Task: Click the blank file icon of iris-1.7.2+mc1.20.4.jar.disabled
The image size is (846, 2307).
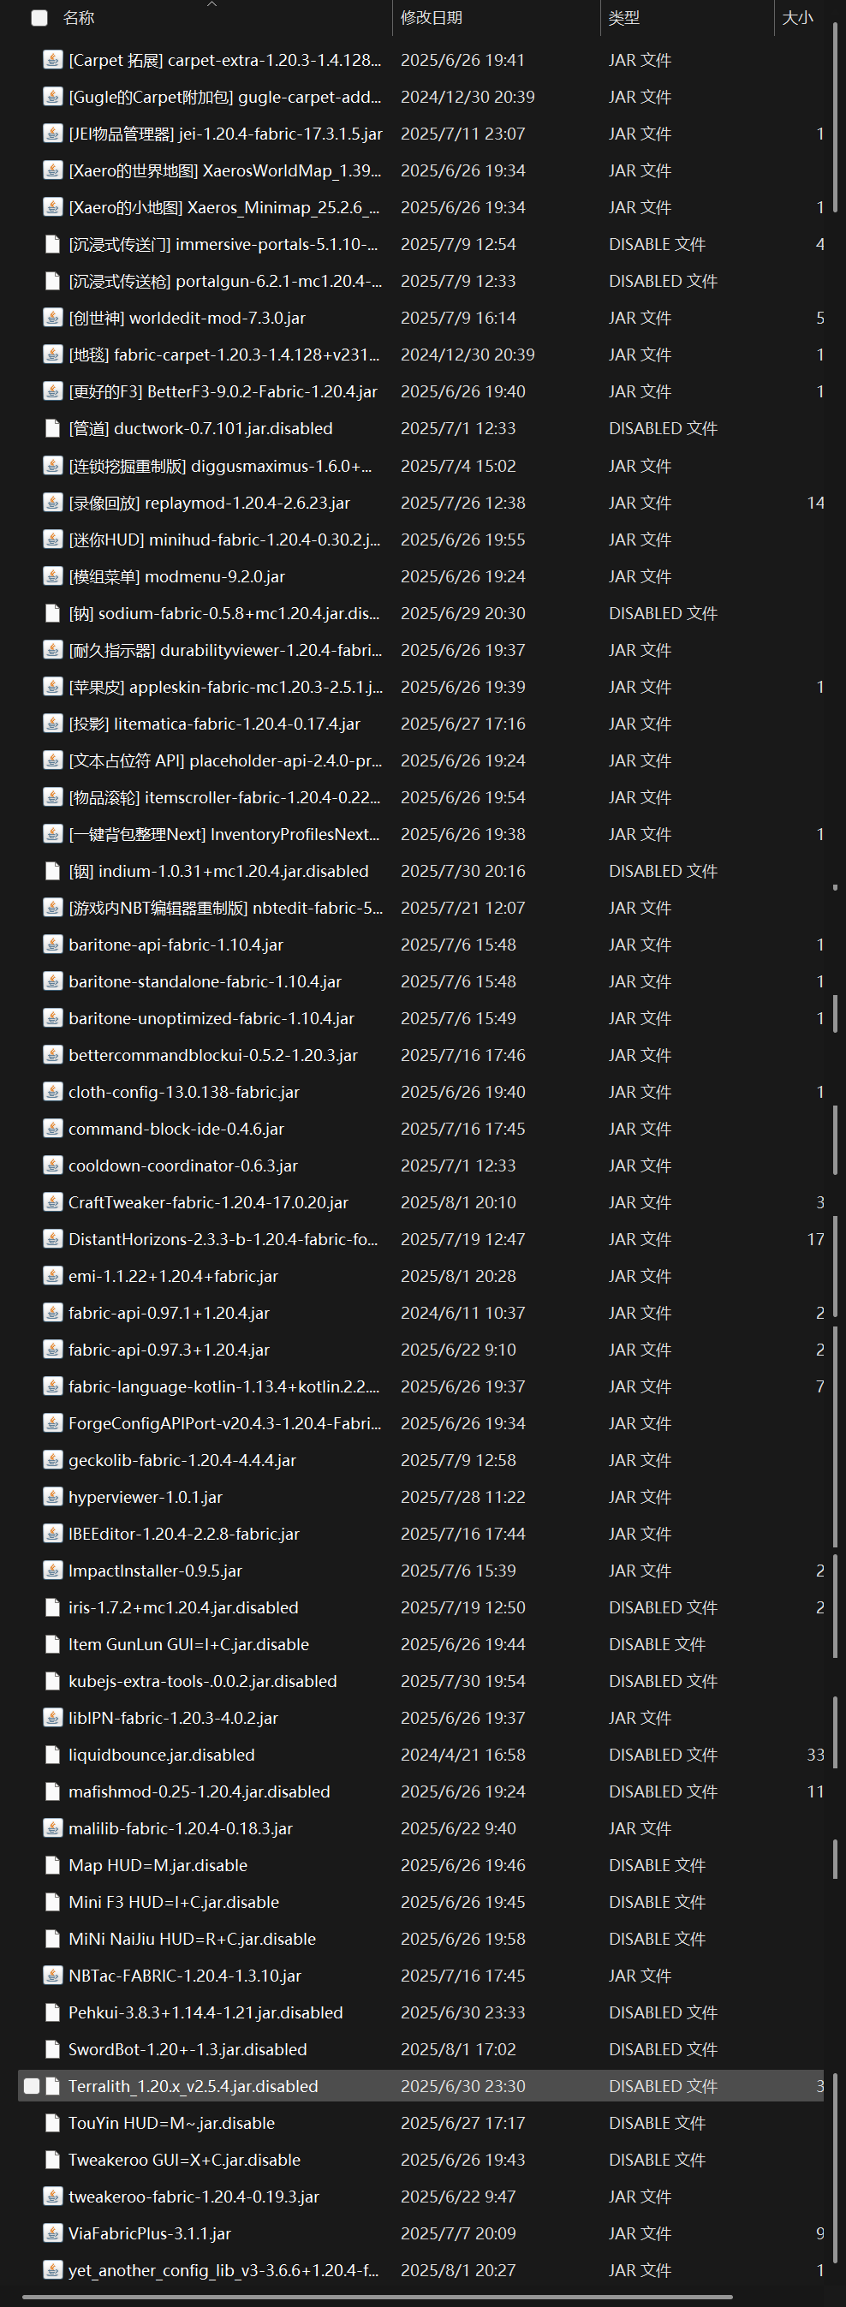Action: [x=53, y=1607]
